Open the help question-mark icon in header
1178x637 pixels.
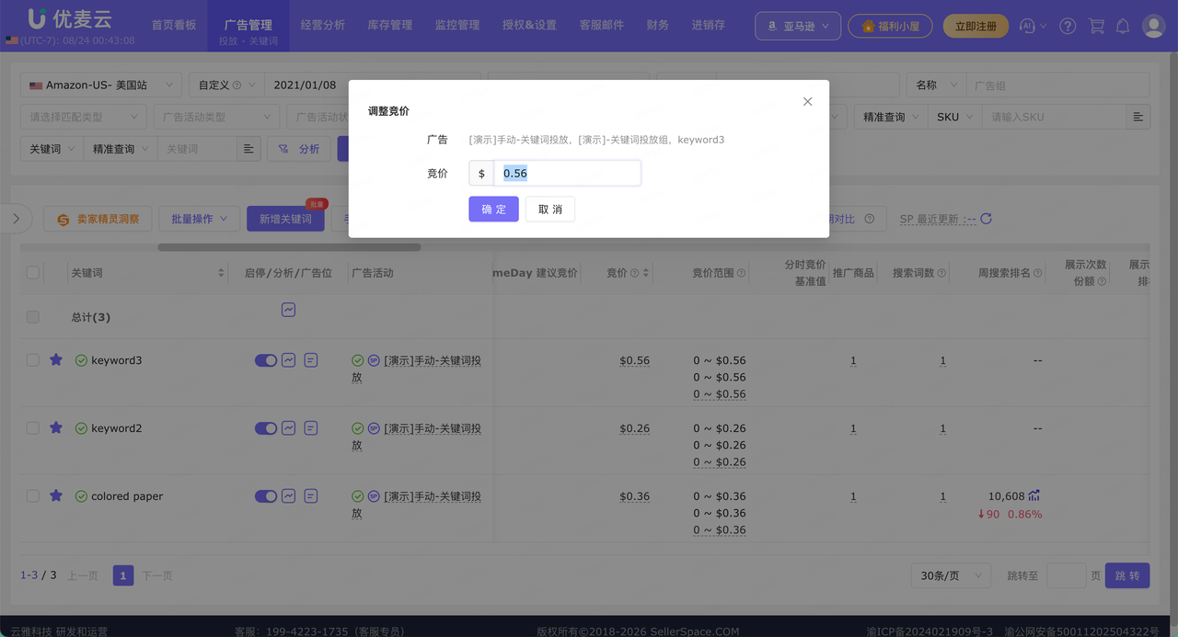(x=1068, y=26)
